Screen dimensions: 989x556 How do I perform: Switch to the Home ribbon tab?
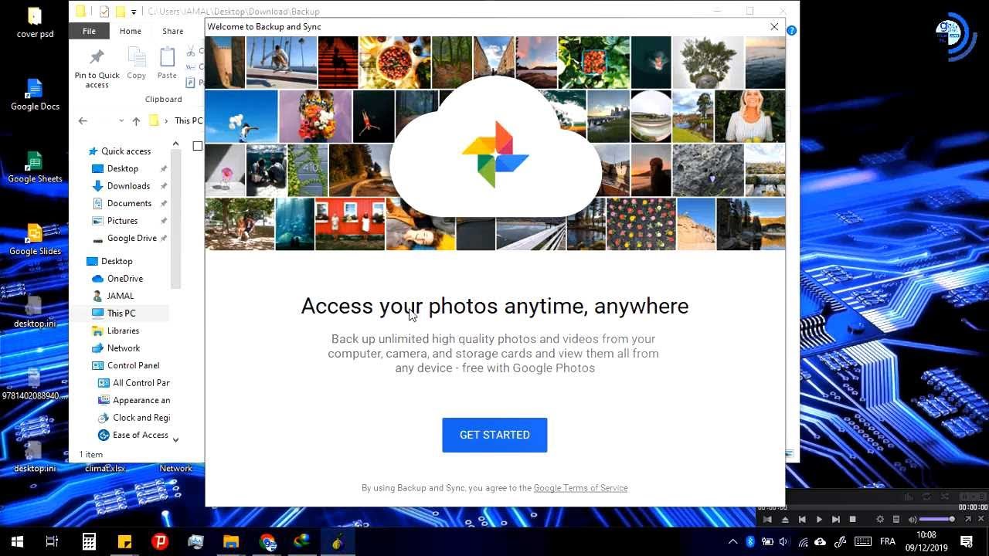(131, 31)
